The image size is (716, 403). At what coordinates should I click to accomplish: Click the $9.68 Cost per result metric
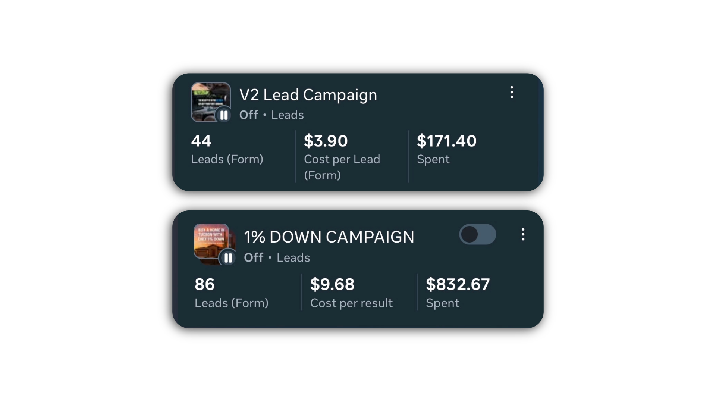pyautogui.click(x=332, y=284)
